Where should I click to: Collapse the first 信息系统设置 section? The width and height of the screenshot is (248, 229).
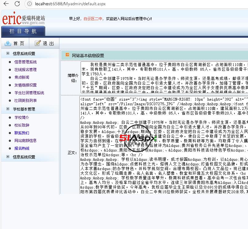pyautogui.click(x=8, y=53)
